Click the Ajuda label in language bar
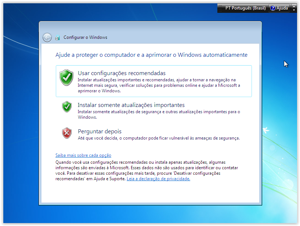The width and height of the screenshot is (300, 226). pos(282,8)
